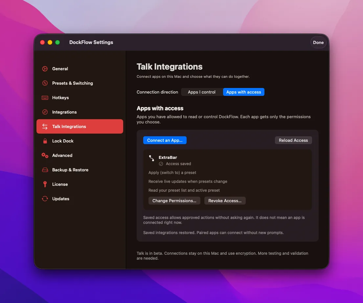
Task: Click the ExtraBar app name
Action: 168,157
